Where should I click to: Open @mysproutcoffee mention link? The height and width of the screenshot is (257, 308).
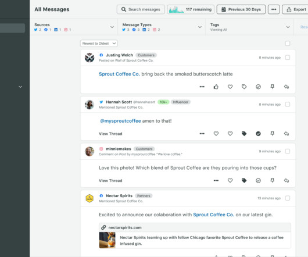coord(120,121)
